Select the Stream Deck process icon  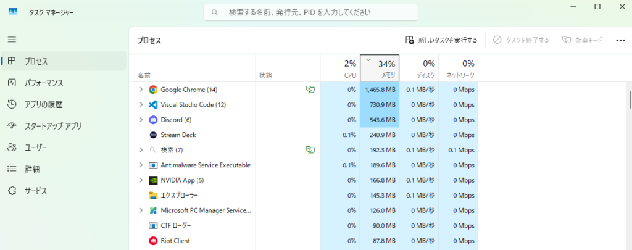153,135
